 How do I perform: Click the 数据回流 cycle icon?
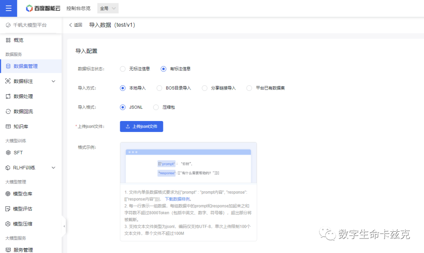[8, 112]
